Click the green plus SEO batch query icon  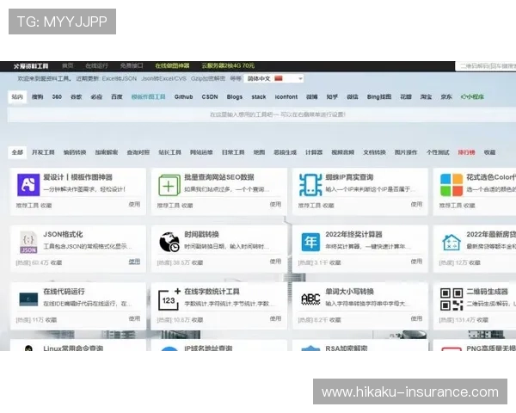169,185
